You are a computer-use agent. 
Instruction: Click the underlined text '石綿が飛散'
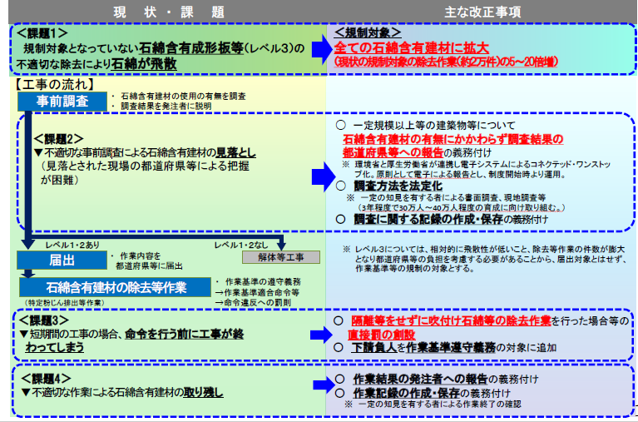[x=144, y=64]
